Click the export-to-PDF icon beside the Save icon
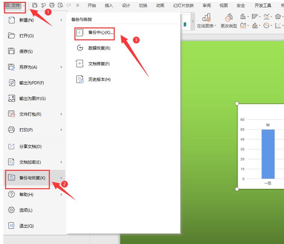 pyautogui.click(x=43, y=6)
